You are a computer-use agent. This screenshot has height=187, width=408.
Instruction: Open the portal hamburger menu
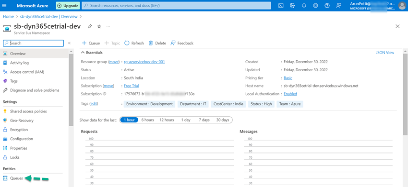(x=5, y=5)
